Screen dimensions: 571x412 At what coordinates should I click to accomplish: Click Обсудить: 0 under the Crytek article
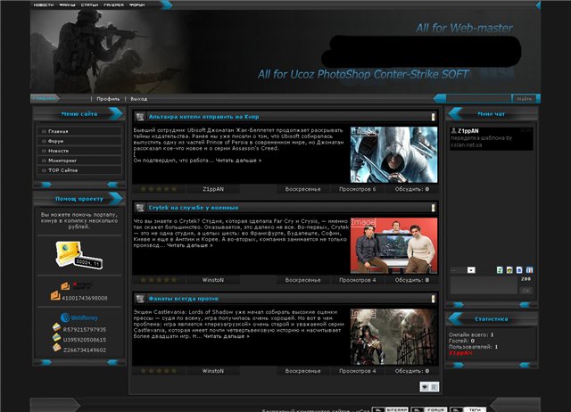pos(412,280)
